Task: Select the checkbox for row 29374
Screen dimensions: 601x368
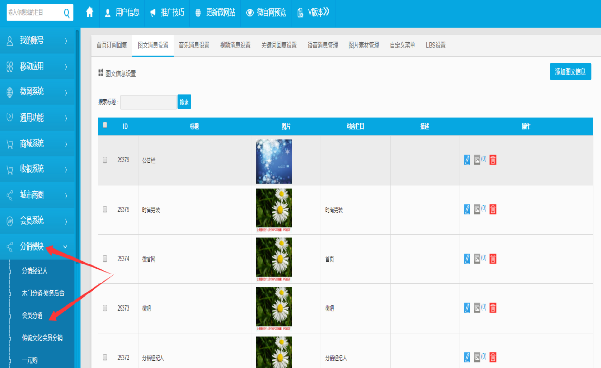Action: coord(105,259)
